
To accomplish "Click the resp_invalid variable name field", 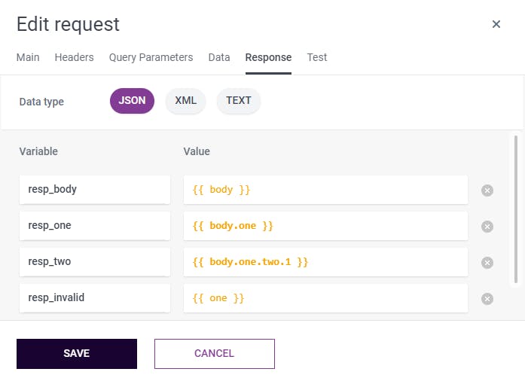I will coord(94,298).
